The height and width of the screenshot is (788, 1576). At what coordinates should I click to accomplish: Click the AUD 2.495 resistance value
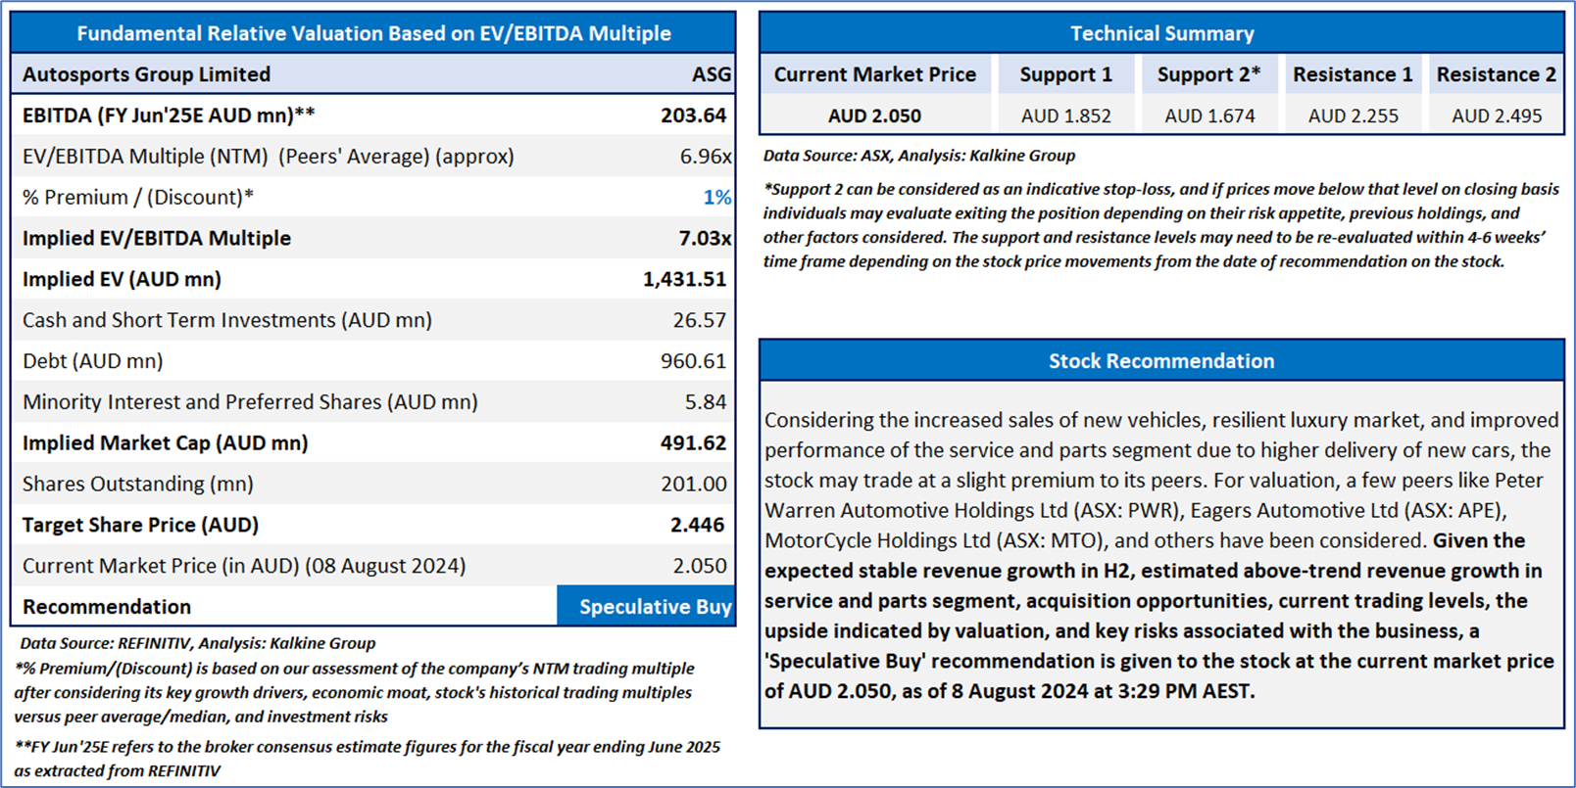pos(1497,116)
